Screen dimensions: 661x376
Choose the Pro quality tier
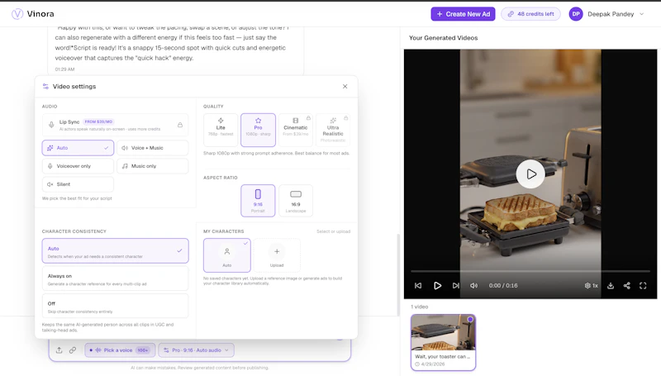click(x=258, y=130)
